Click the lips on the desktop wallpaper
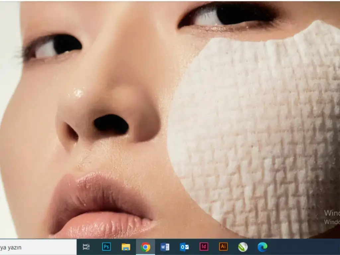This screenshot has width=340, height=255. [100, 206]
